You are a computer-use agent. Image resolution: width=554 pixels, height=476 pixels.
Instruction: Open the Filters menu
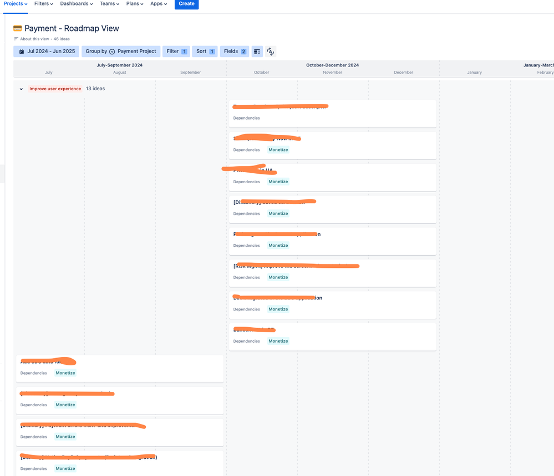[44, 4]
